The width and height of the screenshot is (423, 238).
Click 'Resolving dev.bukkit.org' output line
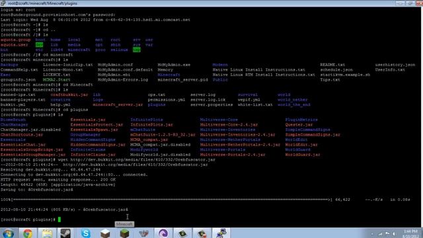point(50,169)
